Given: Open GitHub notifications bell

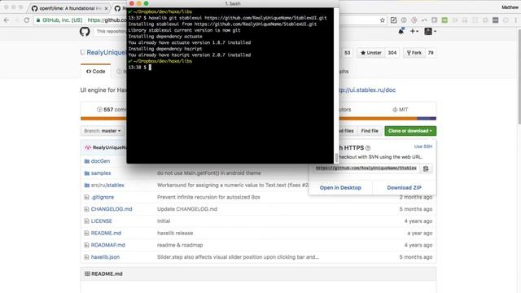Looking at the screenshot, I should coord(401,31).
